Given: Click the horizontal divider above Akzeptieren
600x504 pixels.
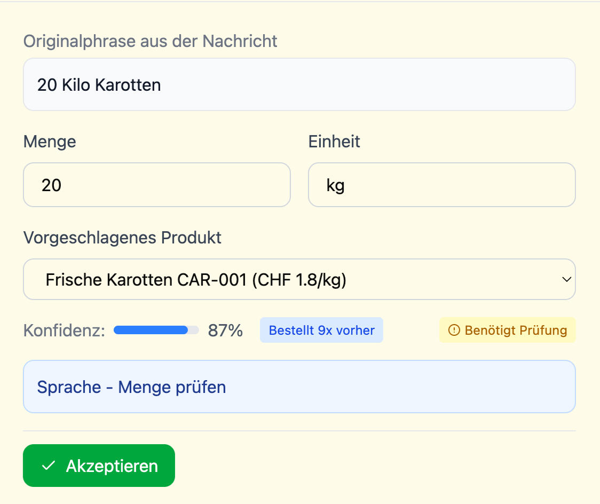Looking at the screenshot, I should coord(299,430).
